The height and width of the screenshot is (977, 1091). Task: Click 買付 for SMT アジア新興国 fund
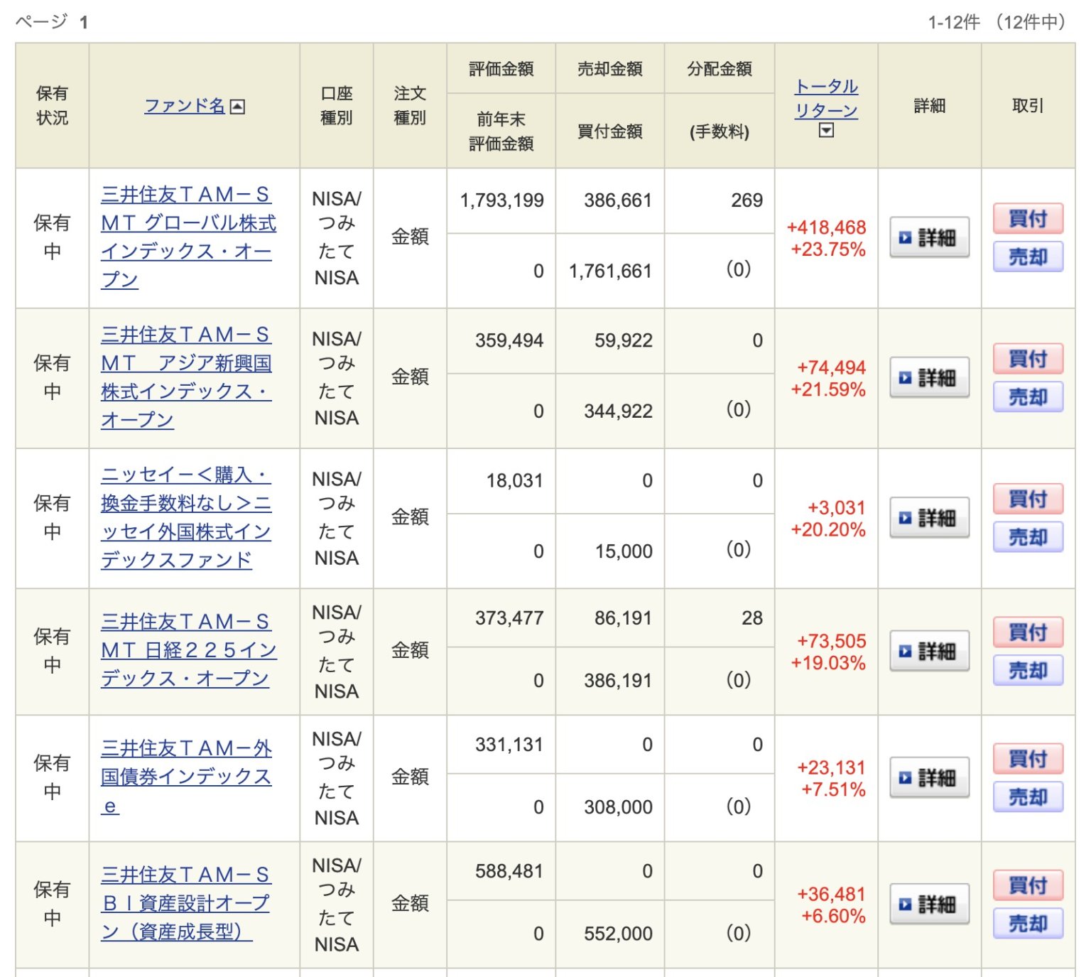1028,358
